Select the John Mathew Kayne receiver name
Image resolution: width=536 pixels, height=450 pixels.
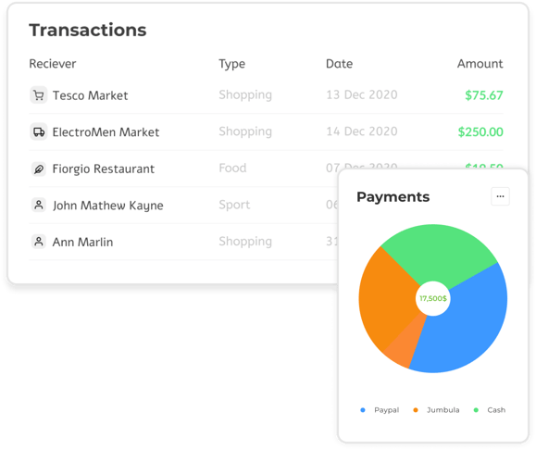[x=107, y=206]
